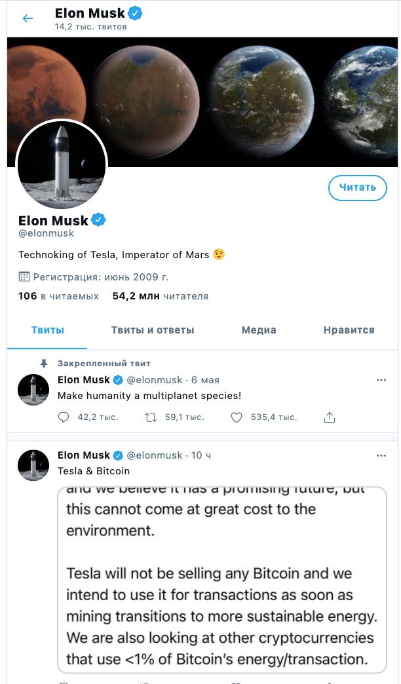Screen dimensions: 401x684
Task: Click the share icon on pinned tweet
Action: pos(330,417)
